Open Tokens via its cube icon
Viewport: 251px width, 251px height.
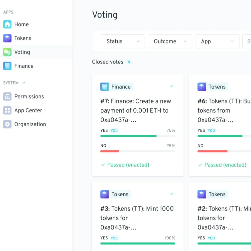tap(7, 38)
